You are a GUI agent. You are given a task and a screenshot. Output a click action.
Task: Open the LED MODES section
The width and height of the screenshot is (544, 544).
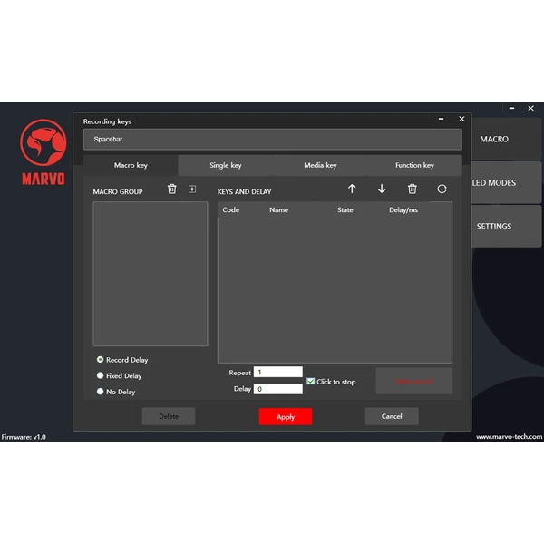tap(506, 183)
